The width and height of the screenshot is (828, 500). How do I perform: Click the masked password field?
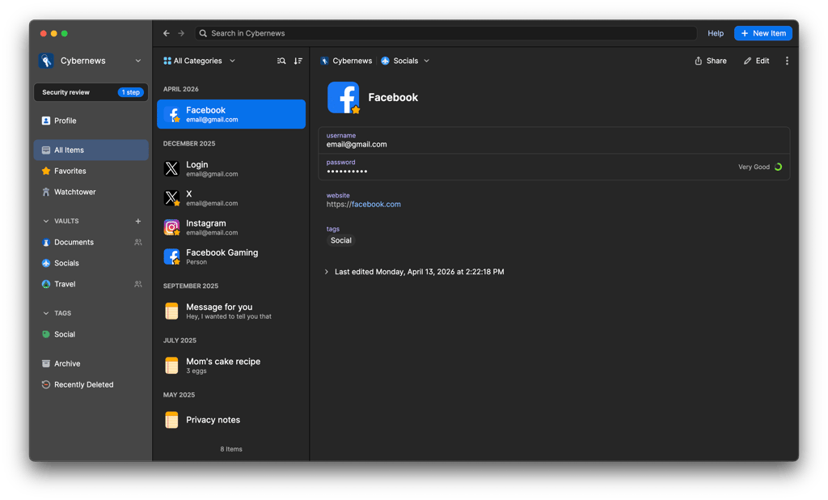[x=554, y=167]
